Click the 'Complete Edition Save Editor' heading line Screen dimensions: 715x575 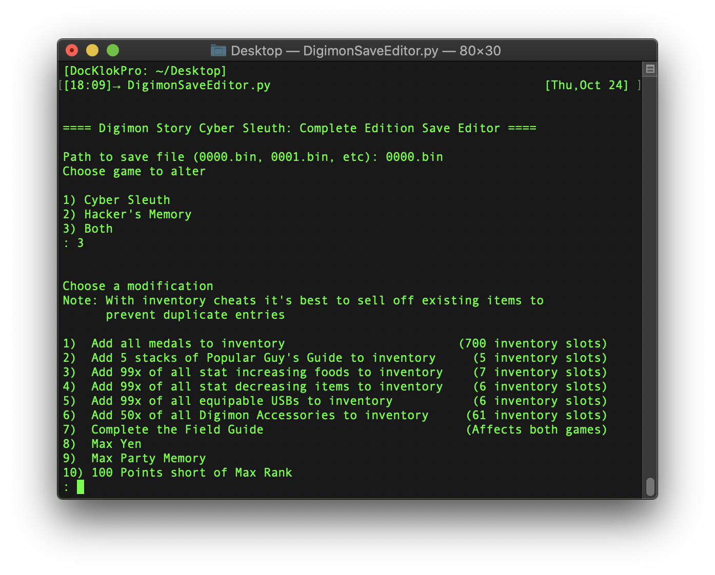pos(300,128)
